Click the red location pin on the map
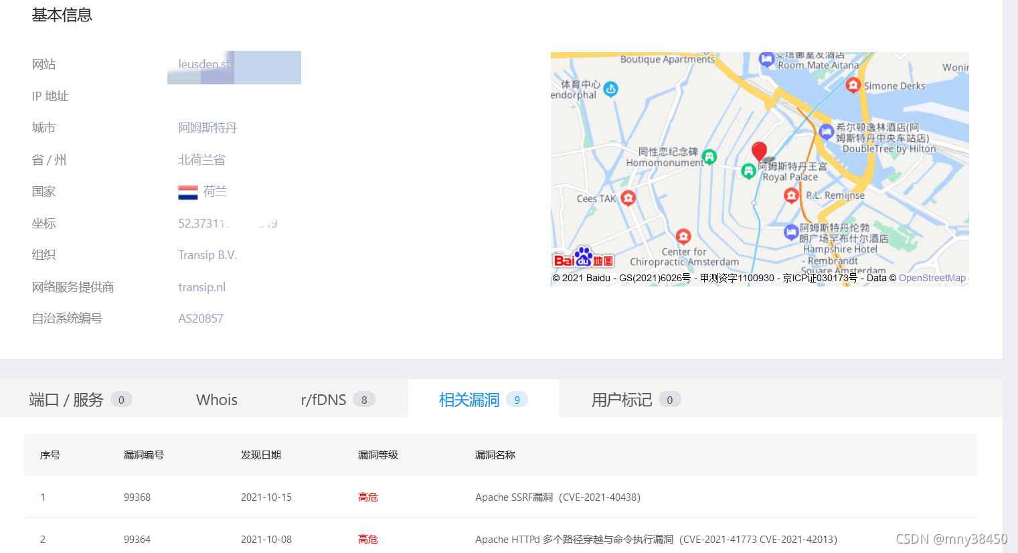The width and height of the screenshot is (1018, 553). (x=759, y=151)
